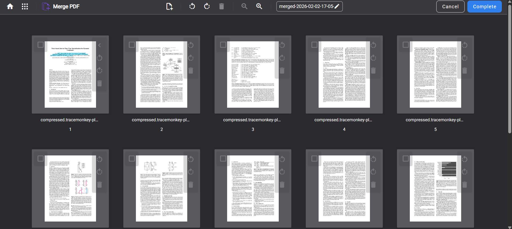512x229 pixels.
Task: Rotate page 5 clockwise
Action: (x=465, y=58)
